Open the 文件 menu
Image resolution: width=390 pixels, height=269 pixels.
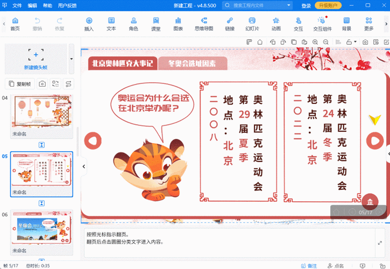point(17,5)
